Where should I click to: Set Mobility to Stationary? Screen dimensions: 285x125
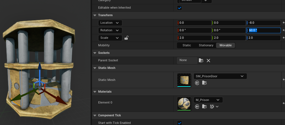tap(206, 45)
